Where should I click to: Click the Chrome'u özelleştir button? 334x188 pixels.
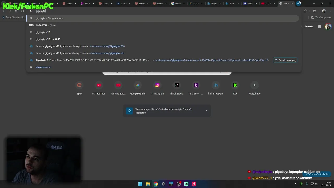317,174
